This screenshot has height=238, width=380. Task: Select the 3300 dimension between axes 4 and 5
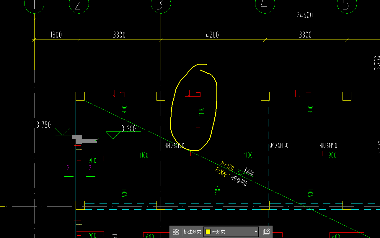pos(305,35)
